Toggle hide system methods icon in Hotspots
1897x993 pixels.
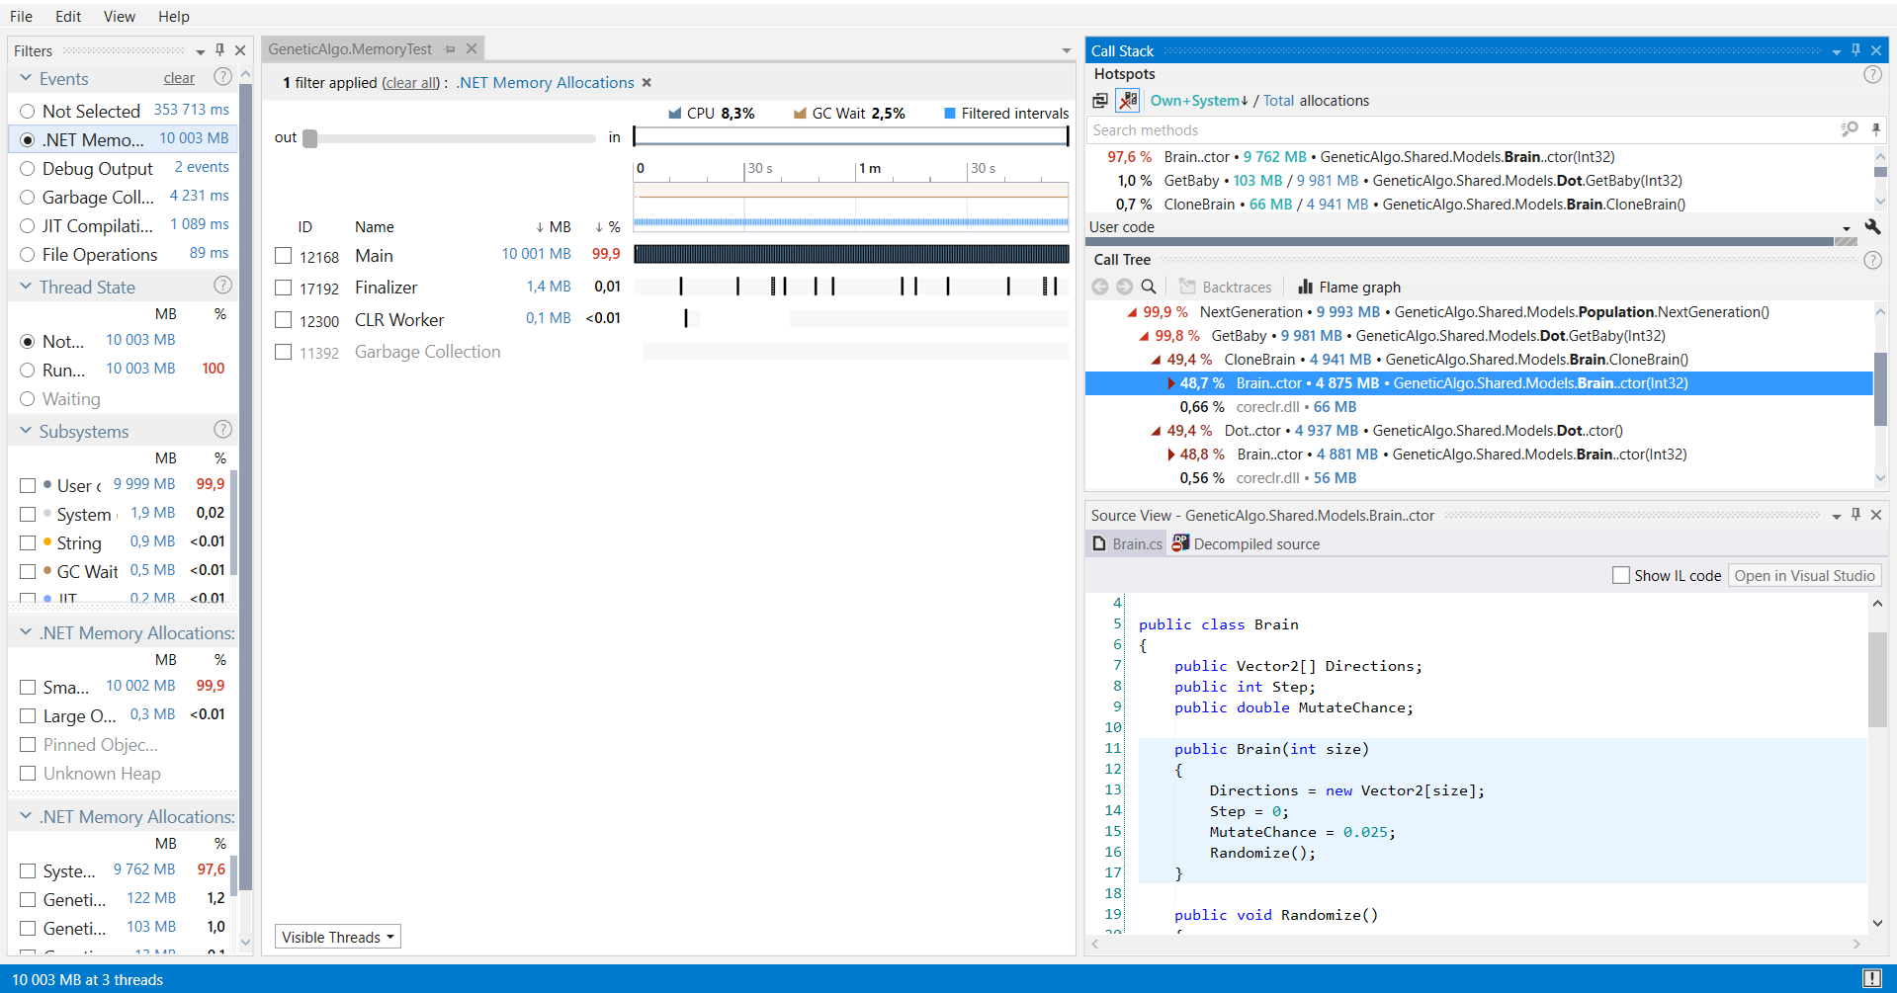[1128, 100]
